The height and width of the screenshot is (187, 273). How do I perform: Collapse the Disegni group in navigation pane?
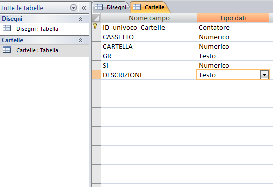tap(80, 19)
